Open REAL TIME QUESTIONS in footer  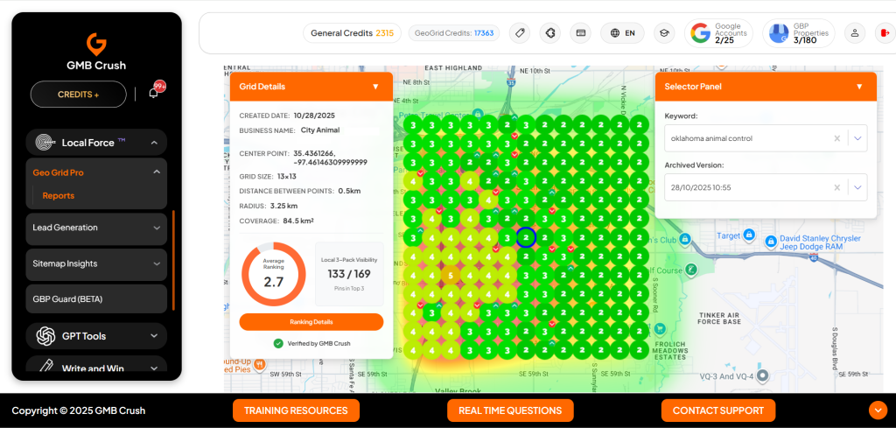point(510,410)
